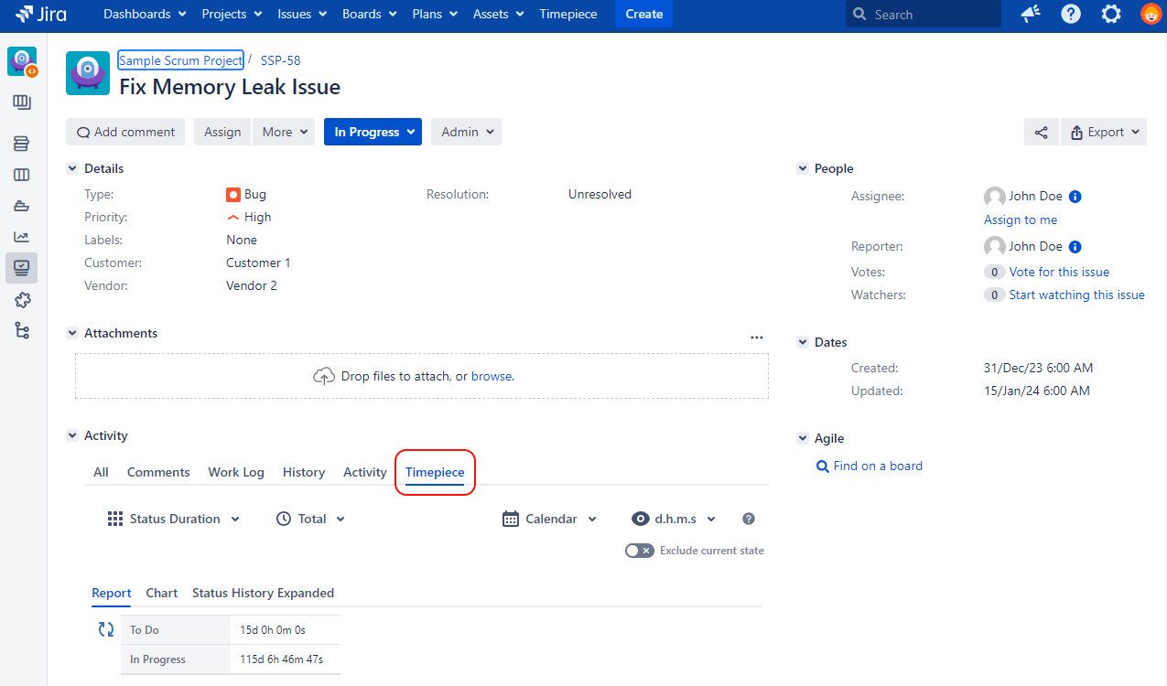Switch to the Work Log tab
Screen dimensions: 1167x686
[236, 472]
